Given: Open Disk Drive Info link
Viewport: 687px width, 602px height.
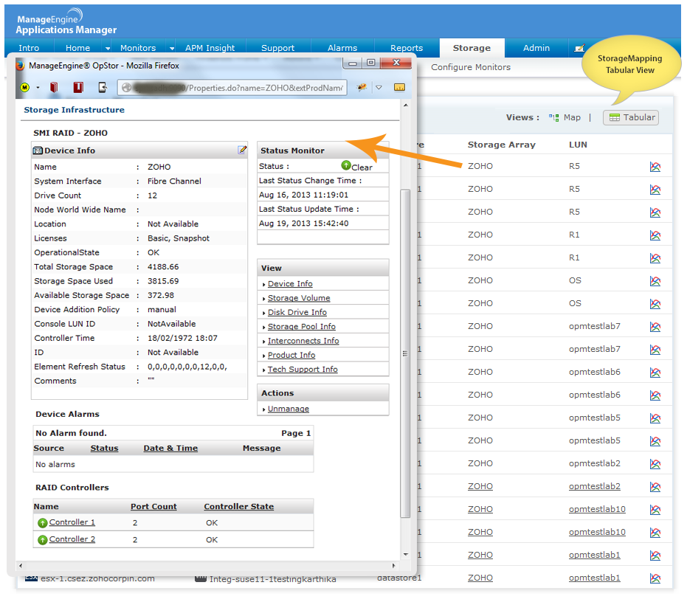Looking at the screenshot, I should 297,312.
